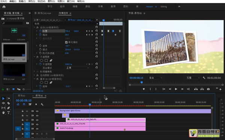The image size is (225, 140).
Task: Click the Add Marker button in monitor
Action: (x=144, y=89)
